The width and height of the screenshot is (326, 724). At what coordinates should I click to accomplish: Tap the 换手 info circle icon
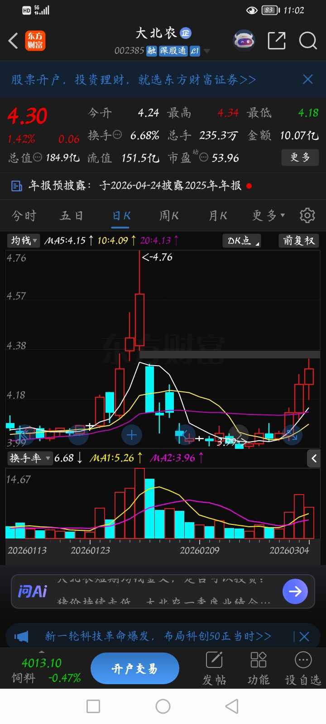[x=117, y=134]
